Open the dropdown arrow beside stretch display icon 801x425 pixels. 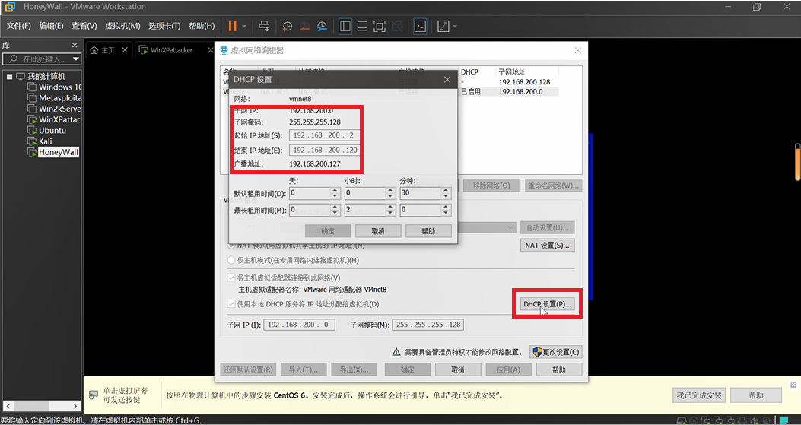pos(455,26)
